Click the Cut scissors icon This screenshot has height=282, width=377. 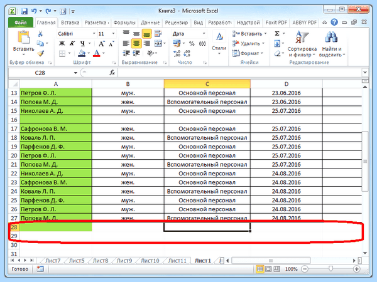click(40, 34)
